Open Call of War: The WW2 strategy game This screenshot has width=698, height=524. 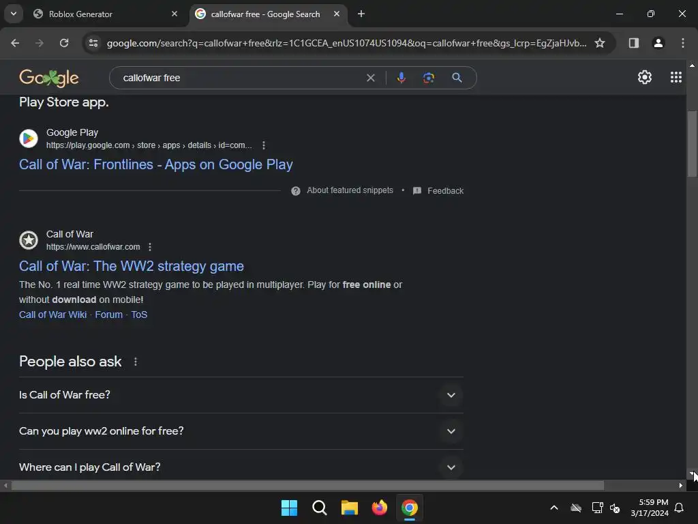[x=132, y=266]
